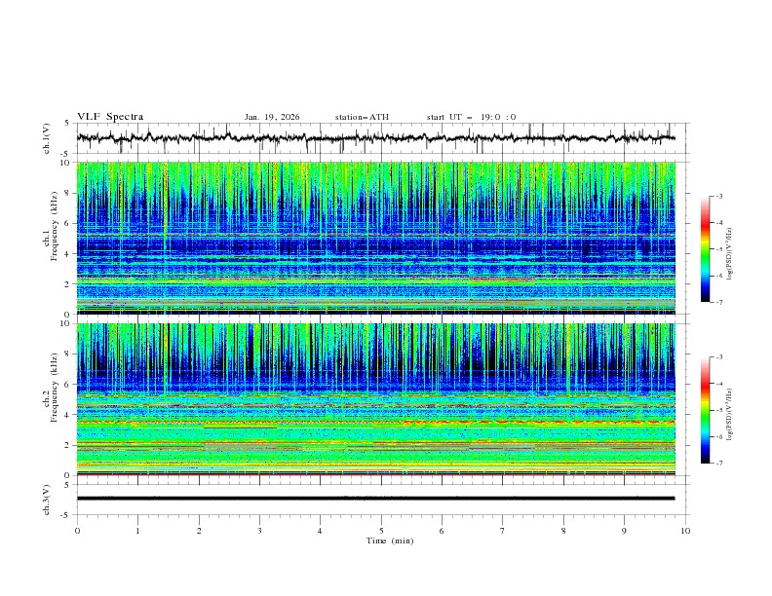The width and height of the screenshot is (772, 596).
Task: Click time-axis tick label "0"
Action: pyautogui.click(x=77, y=531)
